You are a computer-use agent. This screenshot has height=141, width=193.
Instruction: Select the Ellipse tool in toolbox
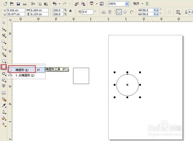click(3, 67)
